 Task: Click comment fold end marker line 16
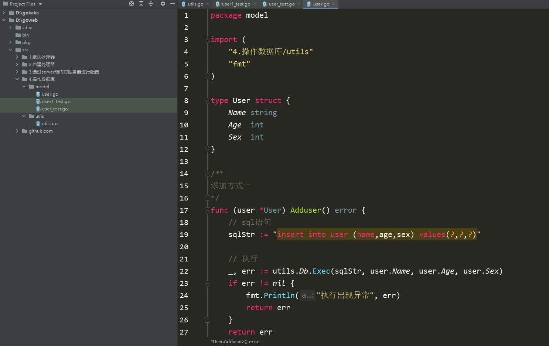click(207, 198)
